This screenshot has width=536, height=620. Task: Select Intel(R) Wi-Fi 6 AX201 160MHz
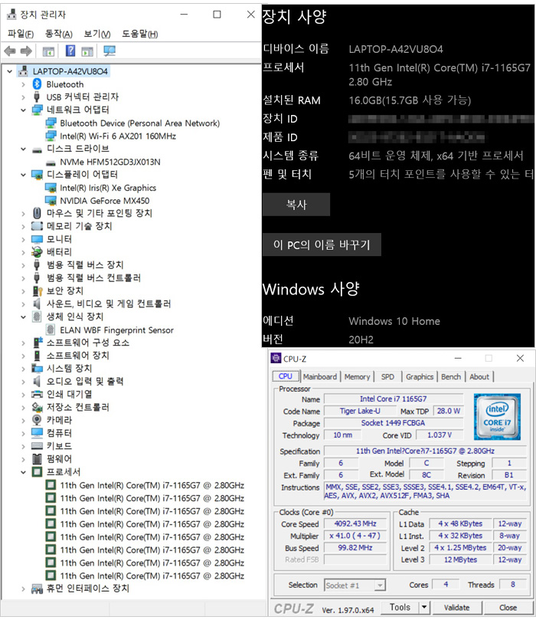click(x=118, y=136)
